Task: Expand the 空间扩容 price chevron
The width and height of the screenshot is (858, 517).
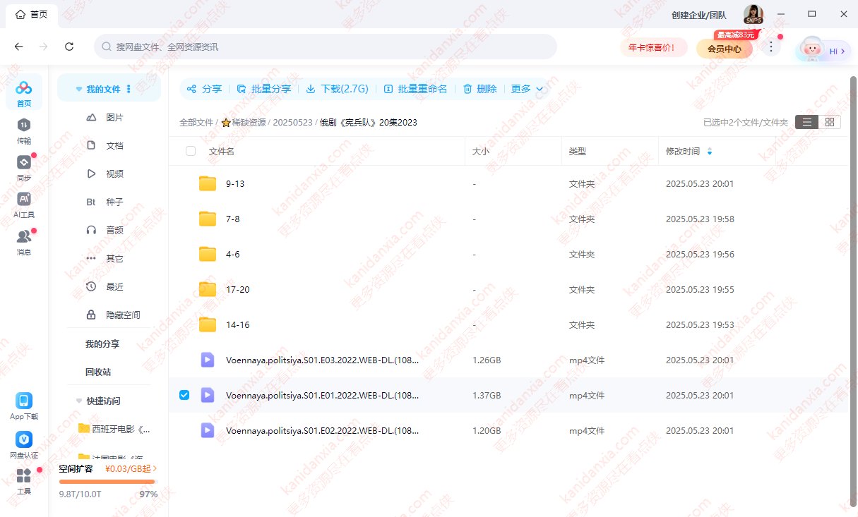Action: tap(155, 468)
